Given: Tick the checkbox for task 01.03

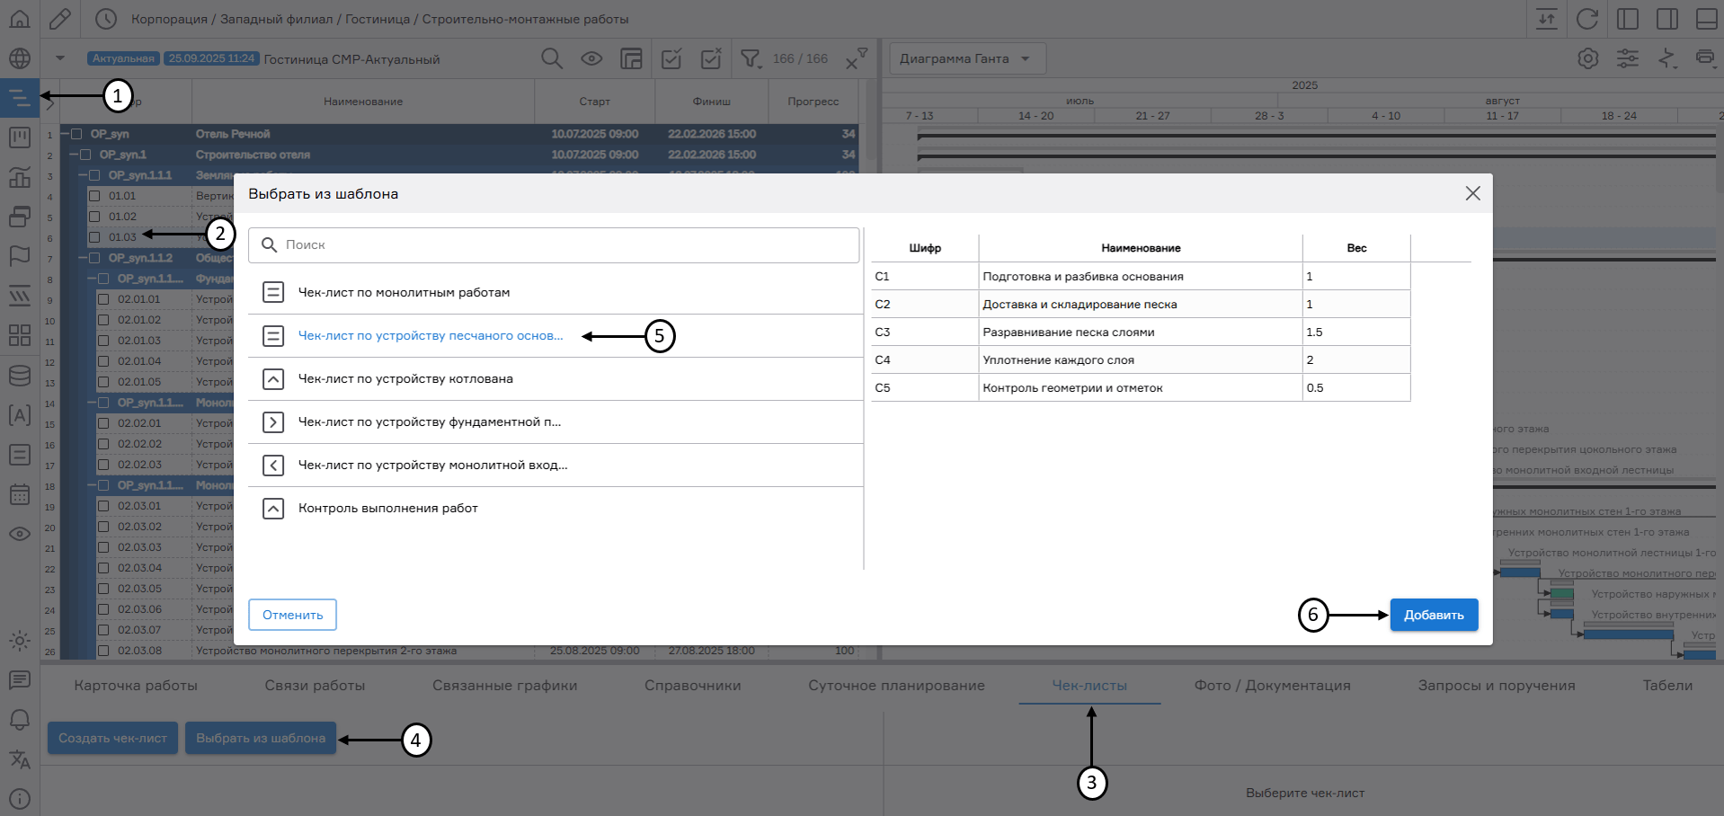Looking at the screenshot, I should point(94,237).
